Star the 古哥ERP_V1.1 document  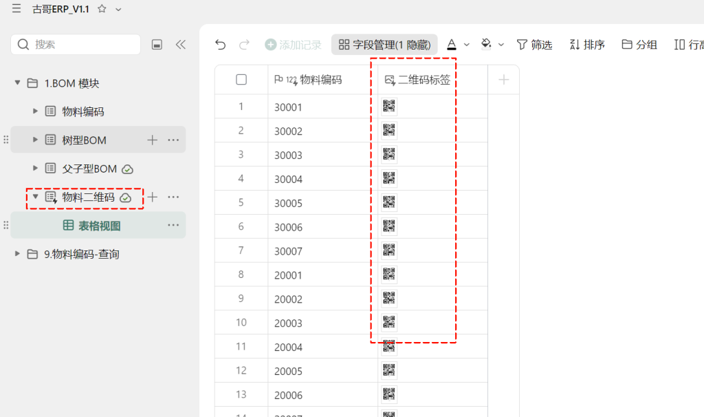[x=102, y=8]
